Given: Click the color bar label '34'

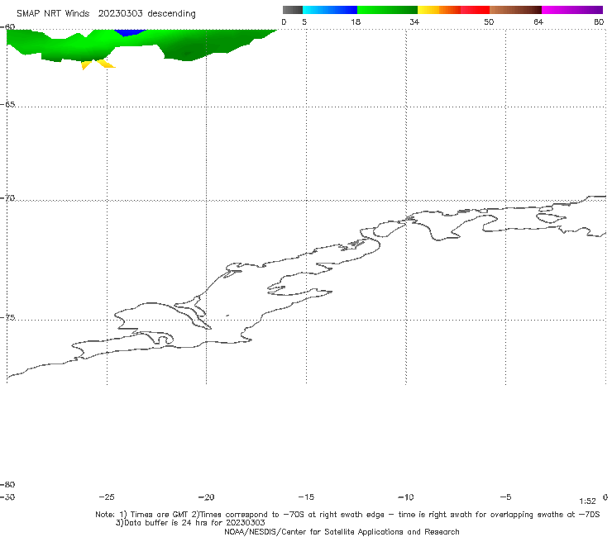Looking at the screenshot, I should pos(414,21).
